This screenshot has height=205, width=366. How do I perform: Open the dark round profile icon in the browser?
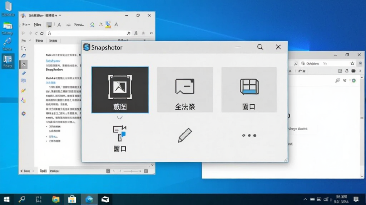click(x=353, y=71)
